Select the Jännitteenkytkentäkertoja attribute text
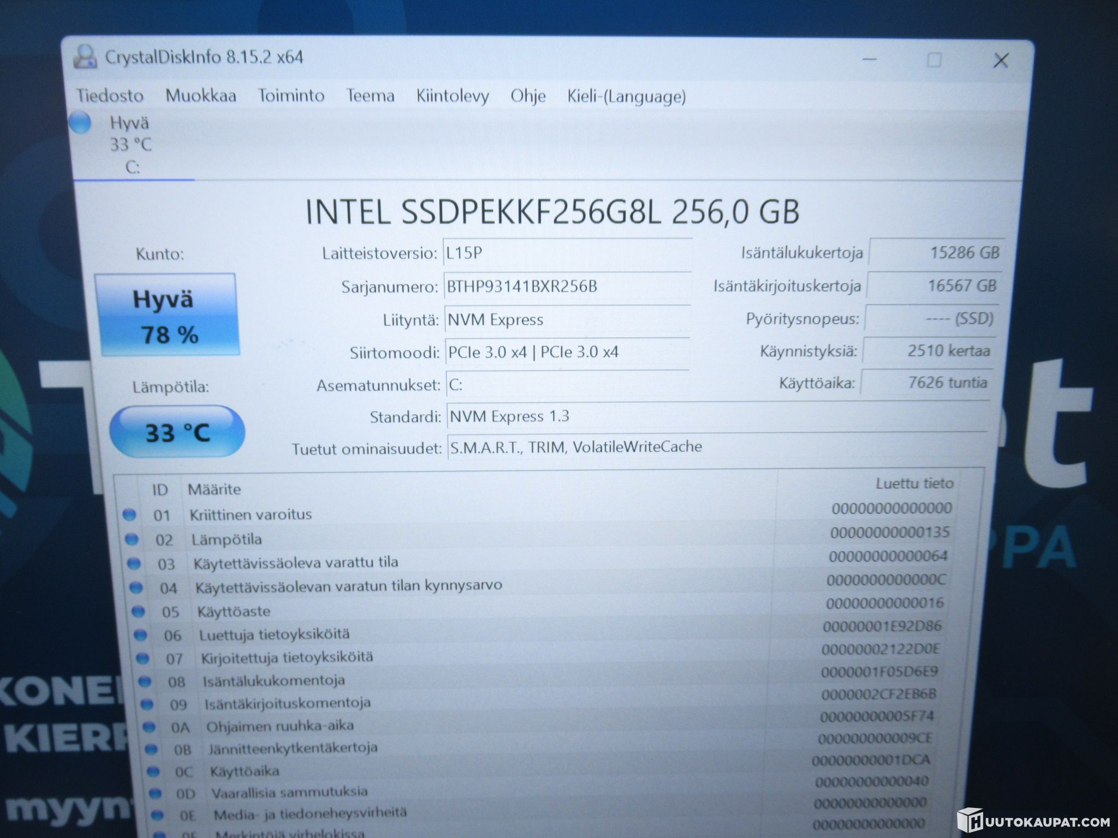This screenshot has height=838, width=1118. [293, 749]
